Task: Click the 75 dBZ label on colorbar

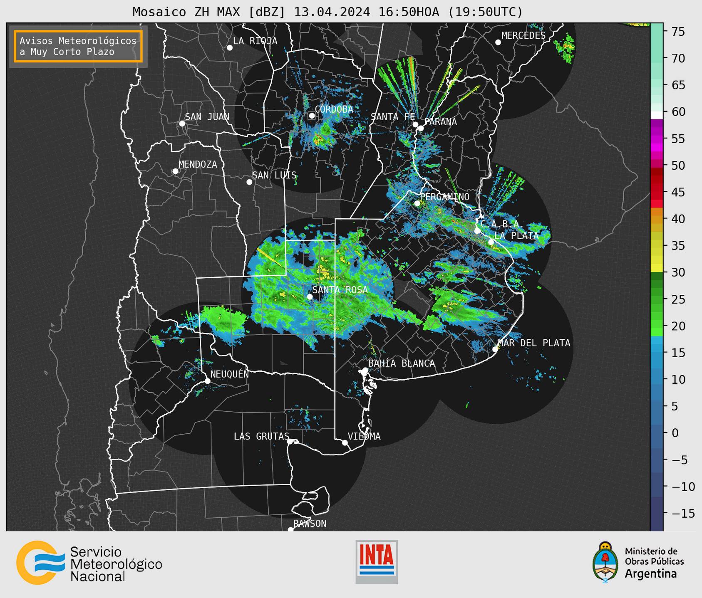Action: 677,32
